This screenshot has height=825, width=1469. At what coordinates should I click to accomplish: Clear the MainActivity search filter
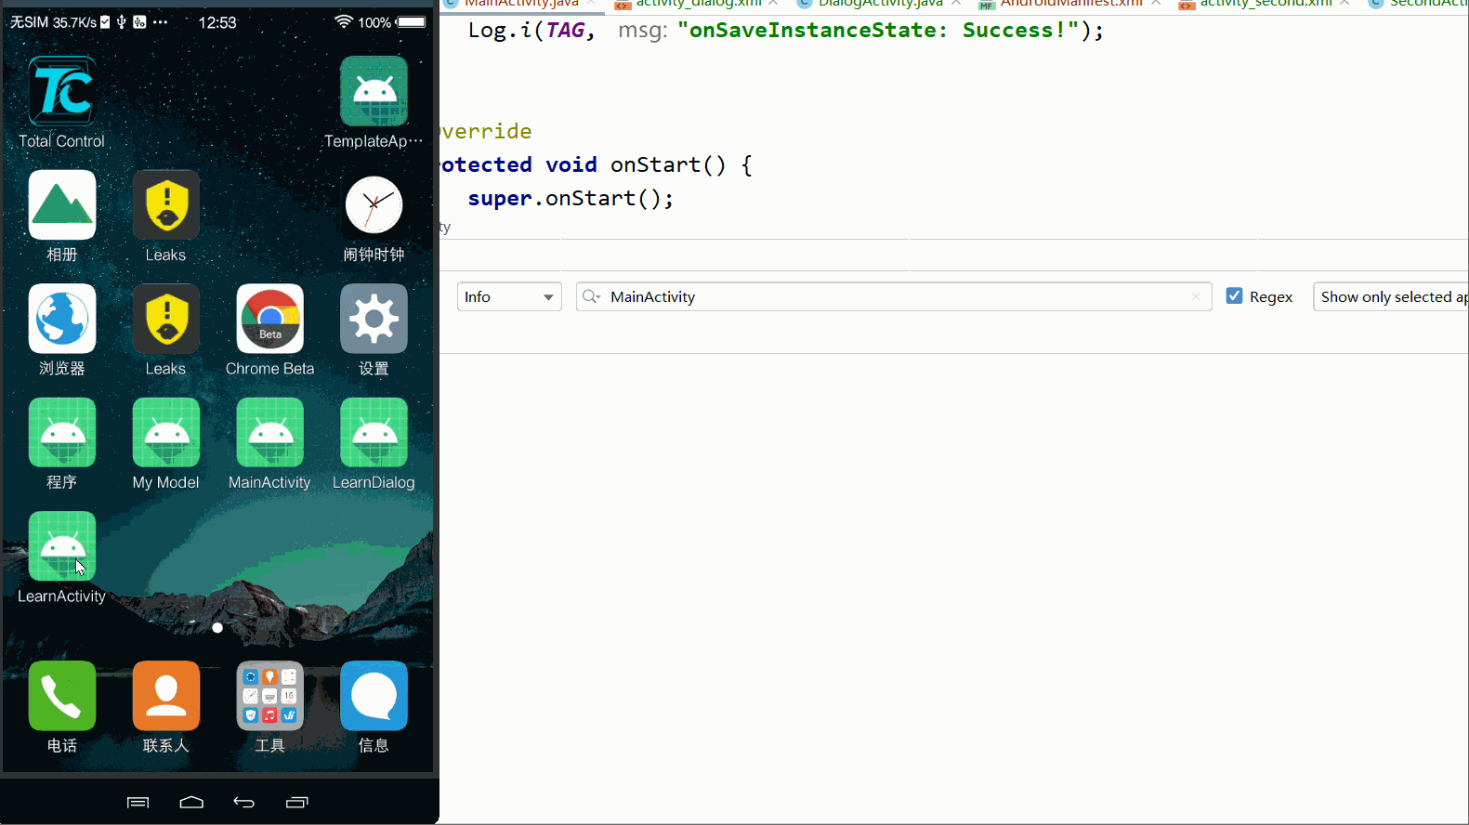point(1196,297)
